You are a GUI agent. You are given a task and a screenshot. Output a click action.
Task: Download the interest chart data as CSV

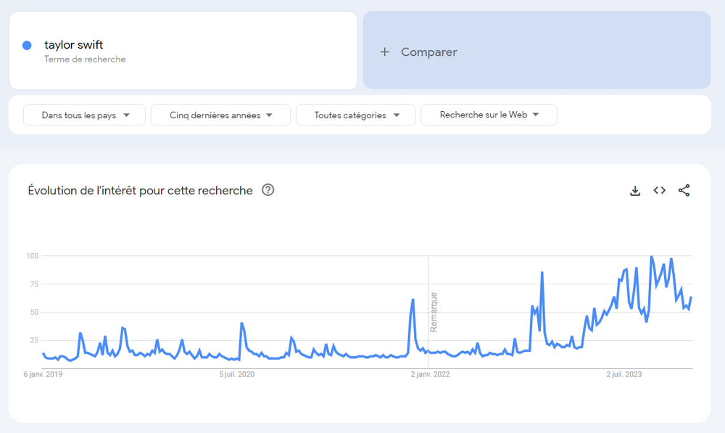coord(635,191)
